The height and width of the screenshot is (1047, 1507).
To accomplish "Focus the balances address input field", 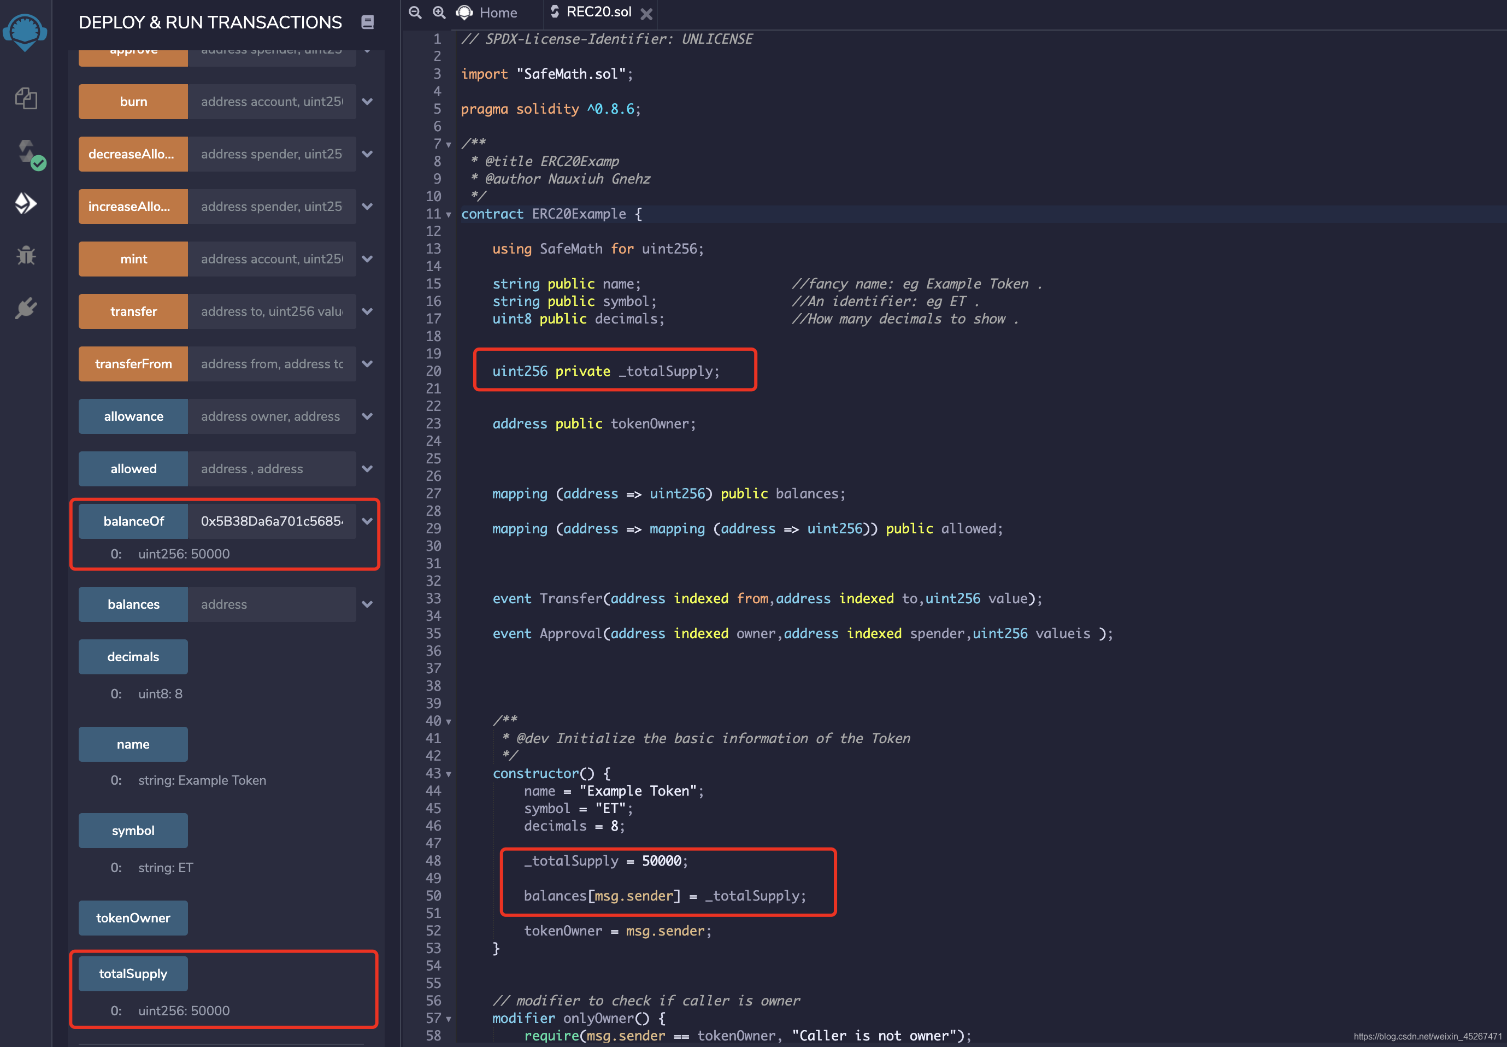I will click(272, 604).
